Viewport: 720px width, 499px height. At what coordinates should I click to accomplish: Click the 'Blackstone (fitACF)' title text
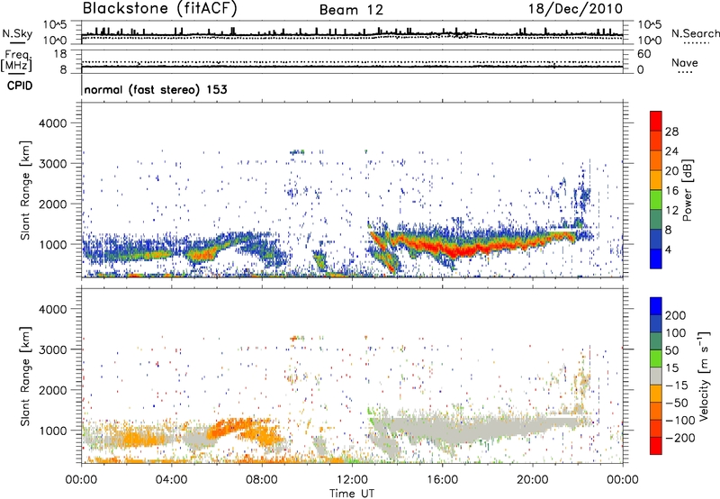[159, 8]
